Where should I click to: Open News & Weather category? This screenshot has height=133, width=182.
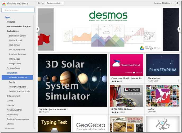point(14,110)
